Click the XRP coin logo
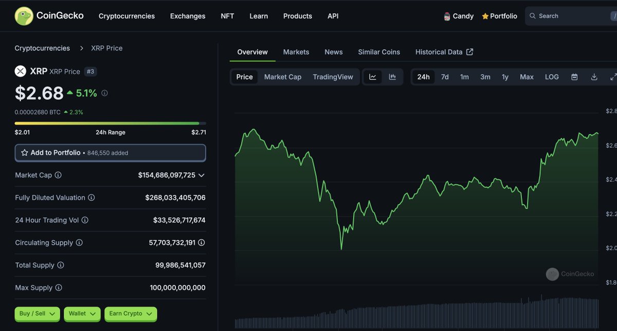Viewport: 617px width, 331px height. (20, 70)
